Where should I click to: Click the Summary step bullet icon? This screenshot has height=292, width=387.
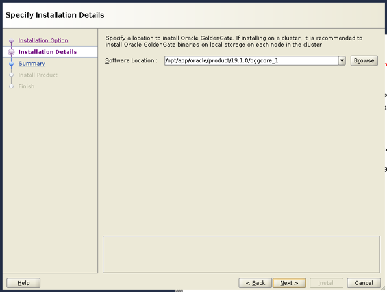(11, 64)
